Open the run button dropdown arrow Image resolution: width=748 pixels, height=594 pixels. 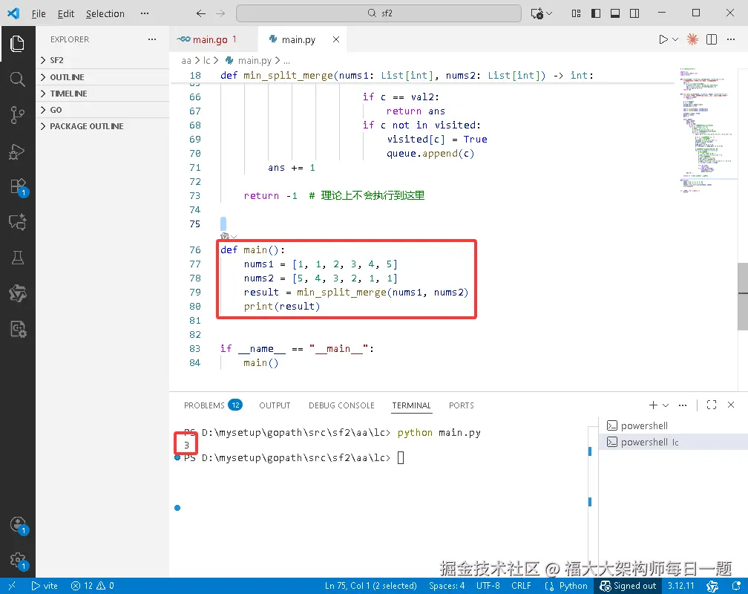click(x=675, y=39)
